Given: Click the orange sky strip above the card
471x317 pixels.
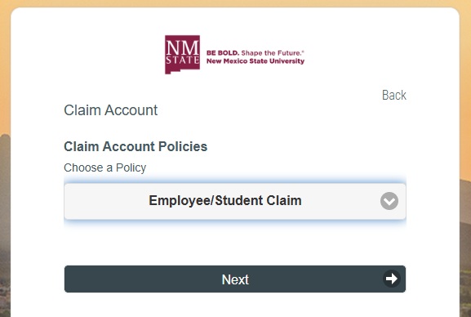Looking at the screenshot, I should (235, 3).
